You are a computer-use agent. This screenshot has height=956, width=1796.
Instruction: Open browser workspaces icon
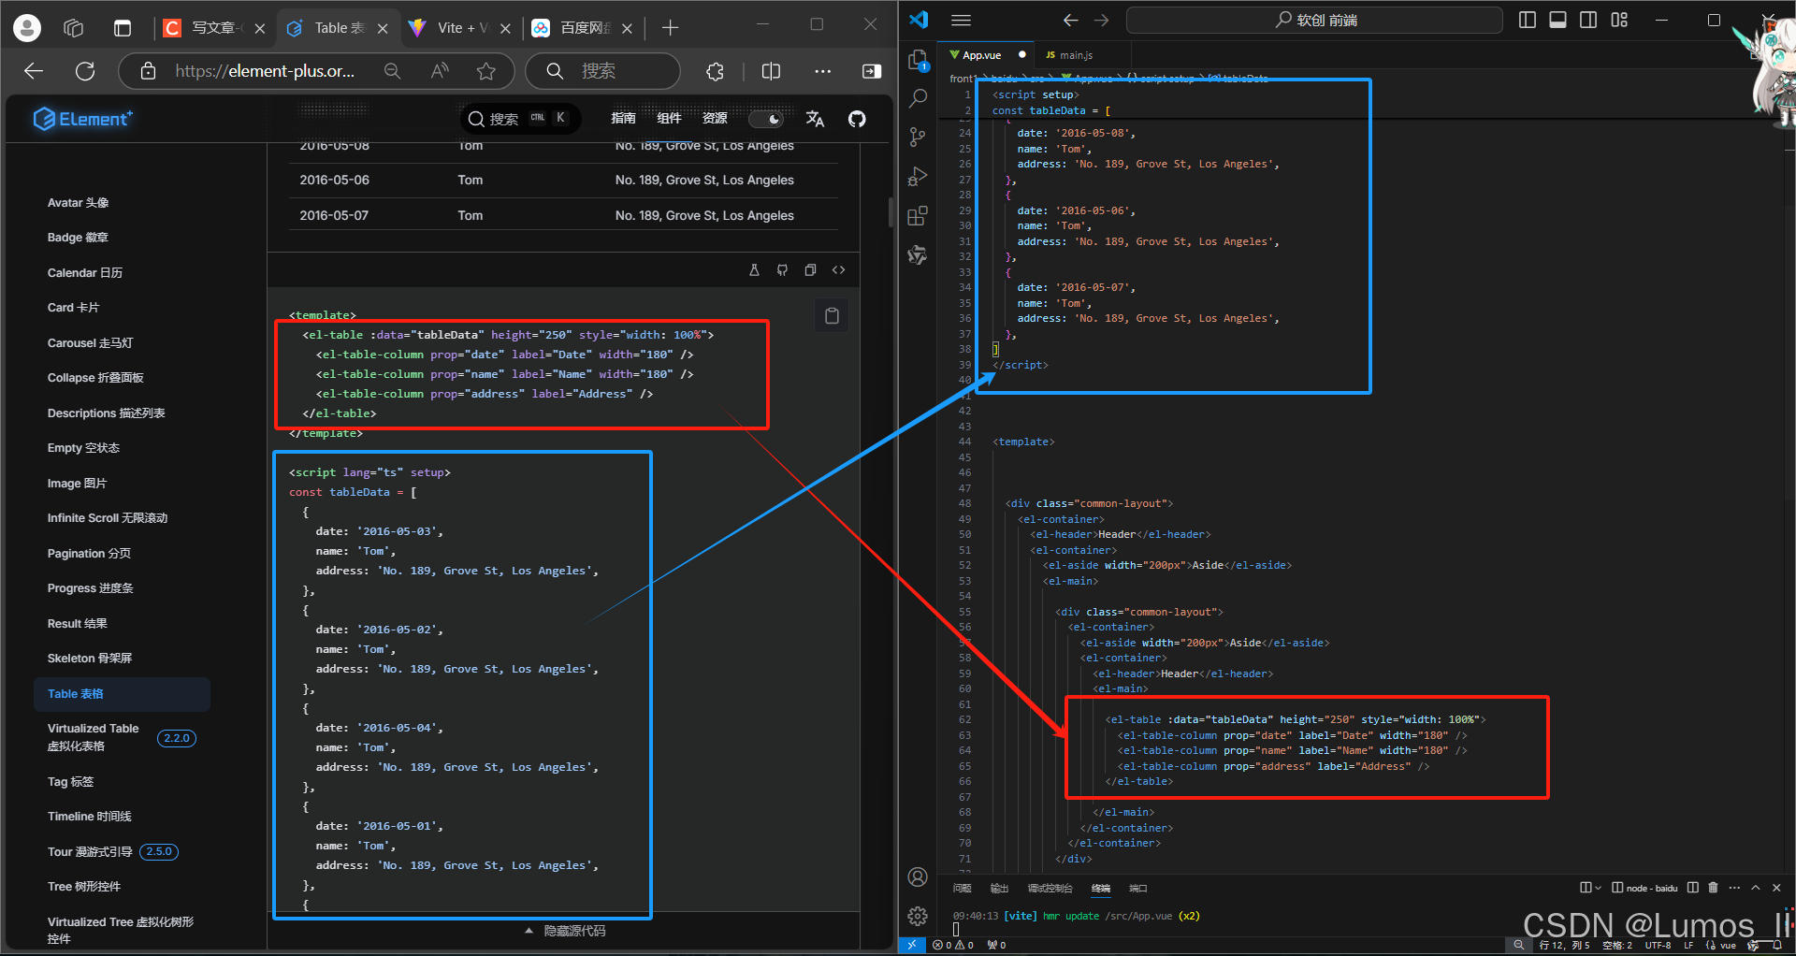(74, 28)
